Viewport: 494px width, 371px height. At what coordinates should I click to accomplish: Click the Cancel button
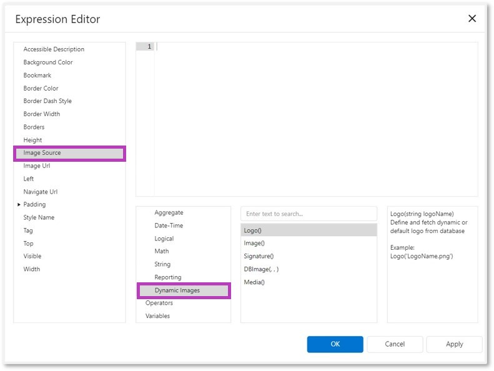coord(395,344)
